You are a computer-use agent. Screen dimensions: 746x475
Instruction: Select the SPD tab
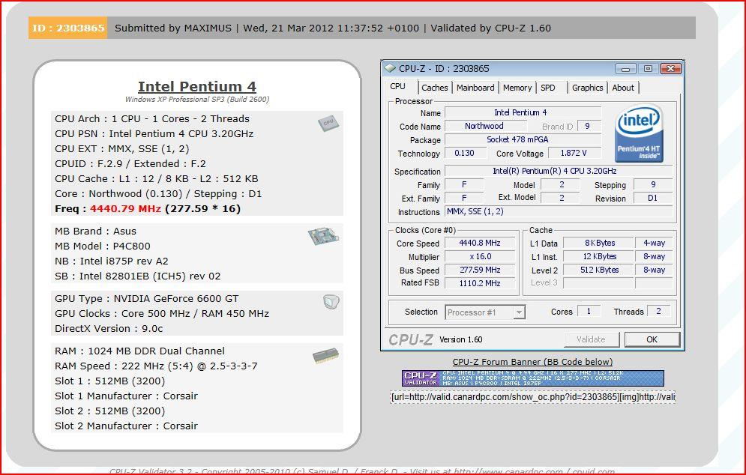(548, 88)
